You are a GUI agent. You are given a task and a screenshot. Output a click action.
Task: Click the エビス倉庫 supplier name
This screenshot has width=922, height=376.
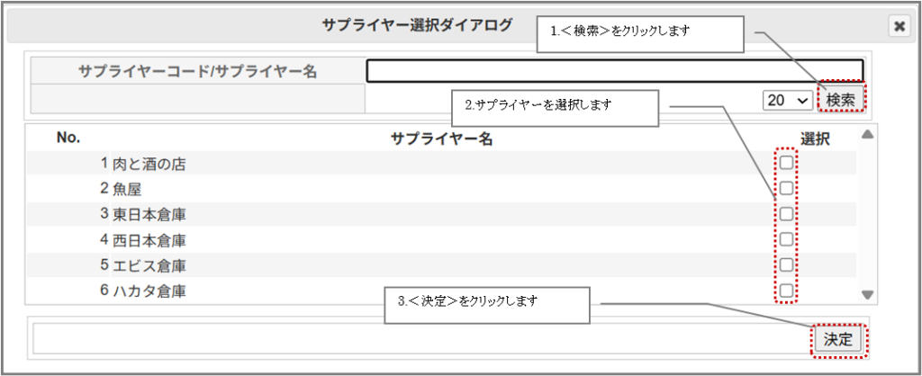(x=149, y=266)
